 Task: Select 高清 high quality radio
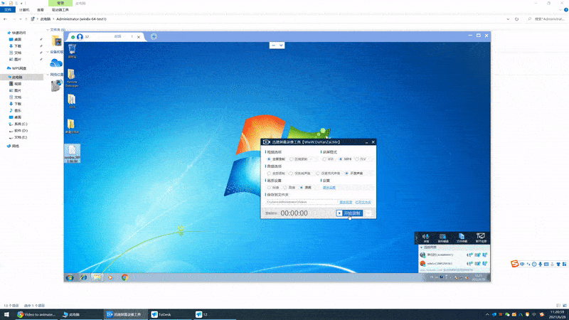click(x=285, y=188)
